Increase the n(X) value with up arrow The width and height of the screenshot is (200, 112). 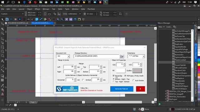click(124, 63)
